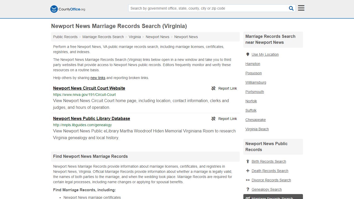354x199 pixels.
Task: Click broken-link icon for Public Library Database
Action: pos(214,119)
